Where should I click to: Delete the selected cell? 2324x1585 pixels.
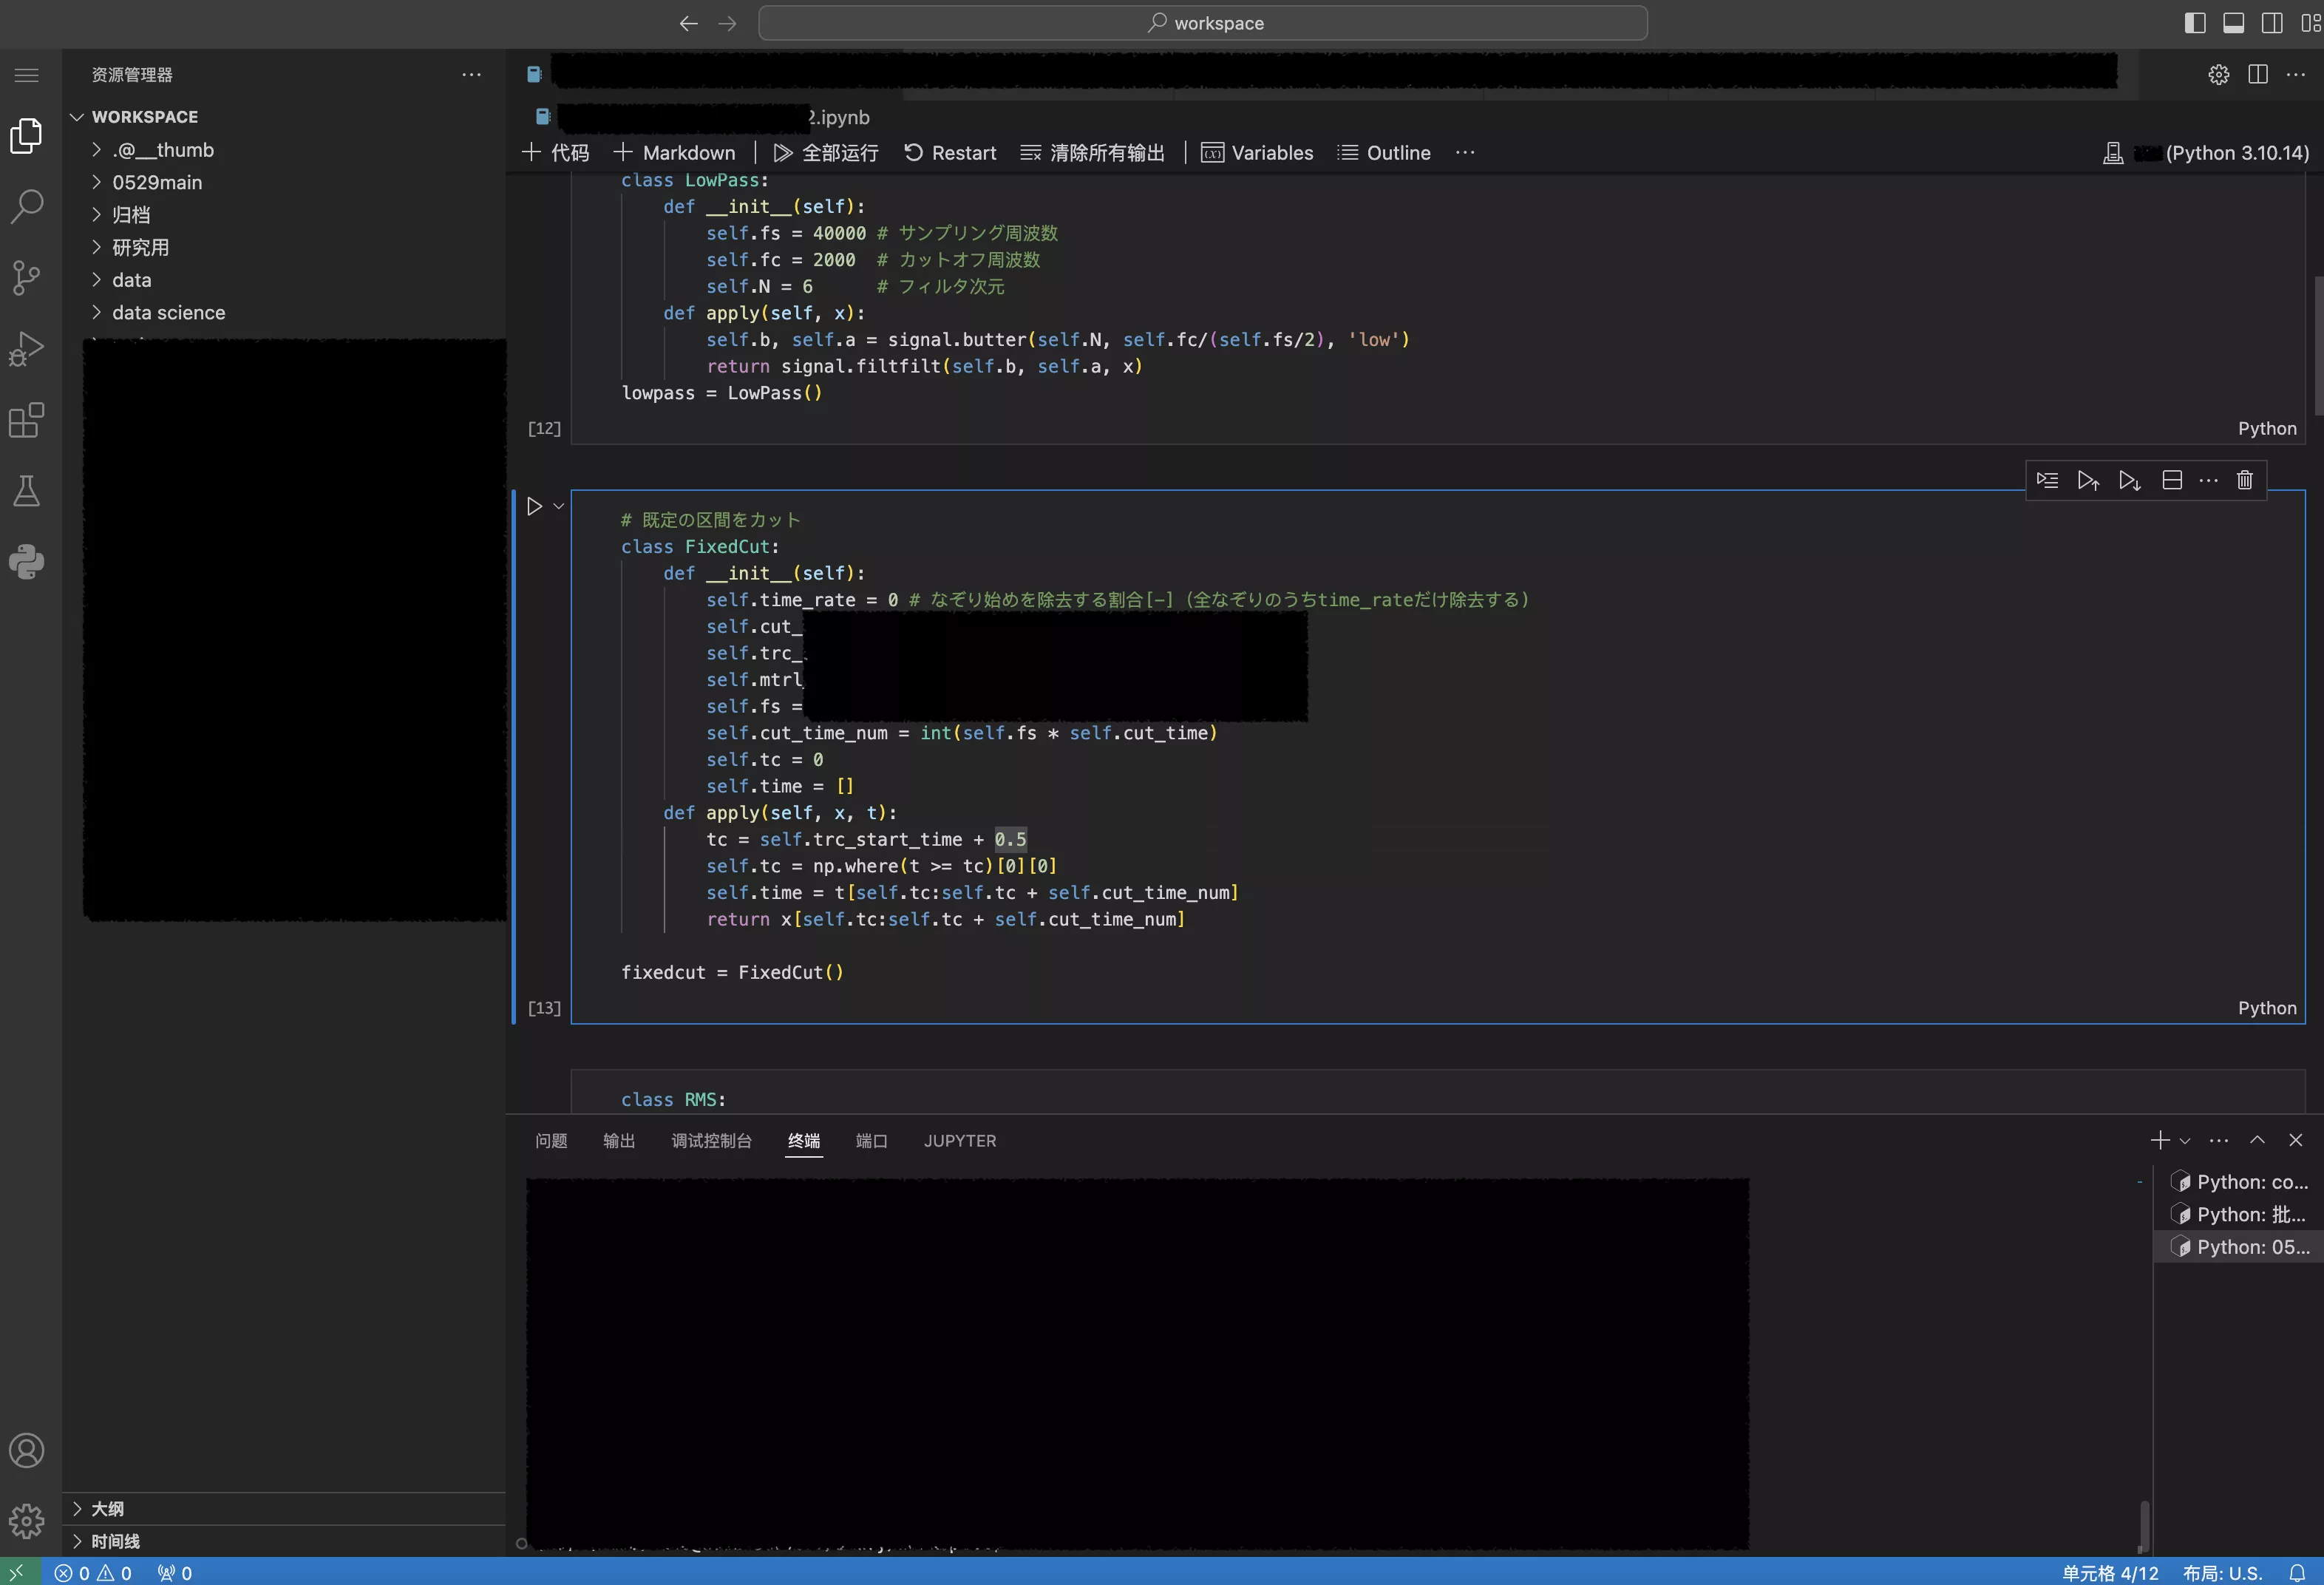pos(2244,480)
